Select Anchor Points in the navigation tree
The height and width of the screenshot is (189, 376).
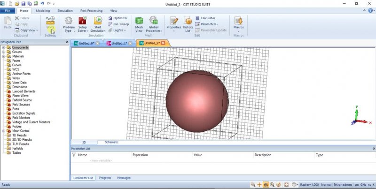(x=21, y=74)
